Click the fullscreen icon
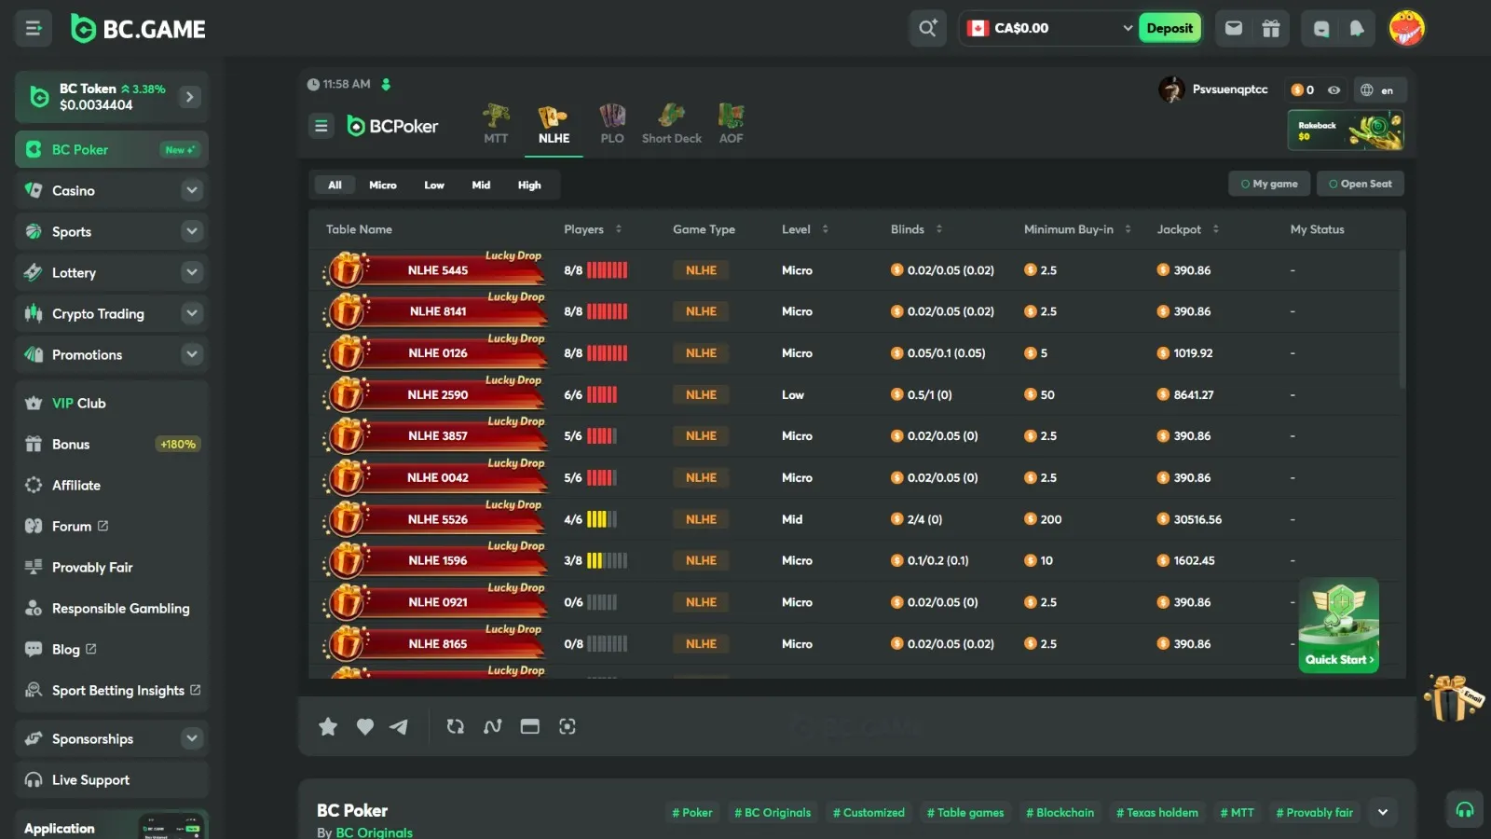 point(567,727)
